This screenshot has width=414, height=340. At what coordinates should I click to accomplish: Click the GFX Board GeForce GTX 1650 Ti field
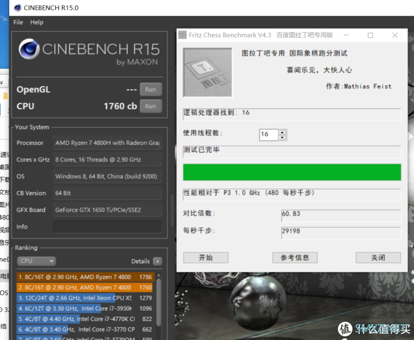click(107, 210)
